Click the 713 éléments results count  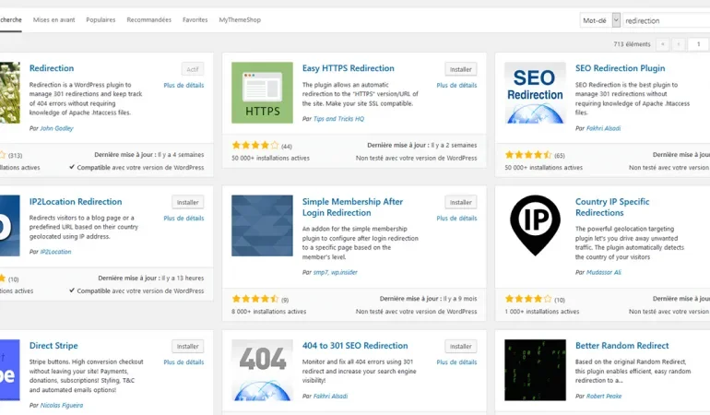tap(632, 44)
